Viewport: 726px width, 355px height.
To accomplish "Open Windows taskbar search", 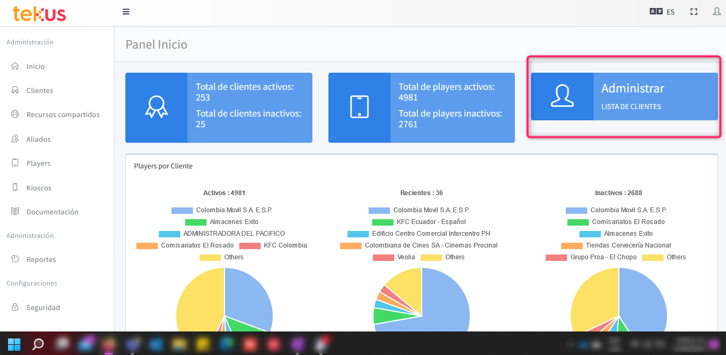I will [x=38, y=344].
